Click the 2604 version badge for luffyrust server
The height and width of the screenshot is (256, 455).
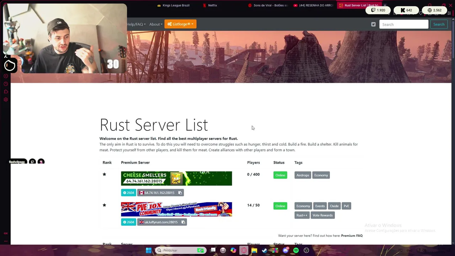(x=129, y=222)
